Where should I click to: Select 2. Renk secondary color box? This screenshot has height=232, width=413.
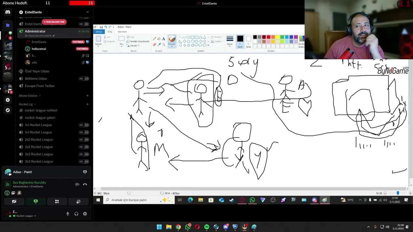(248, 41)
